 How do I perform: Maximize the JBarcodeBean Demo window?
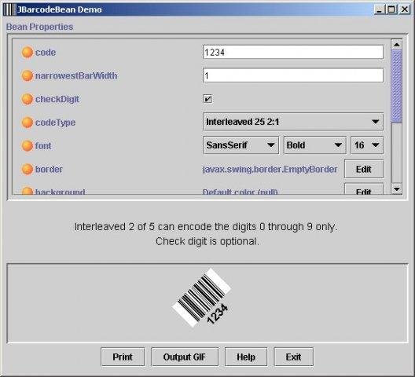coord(391,9)
